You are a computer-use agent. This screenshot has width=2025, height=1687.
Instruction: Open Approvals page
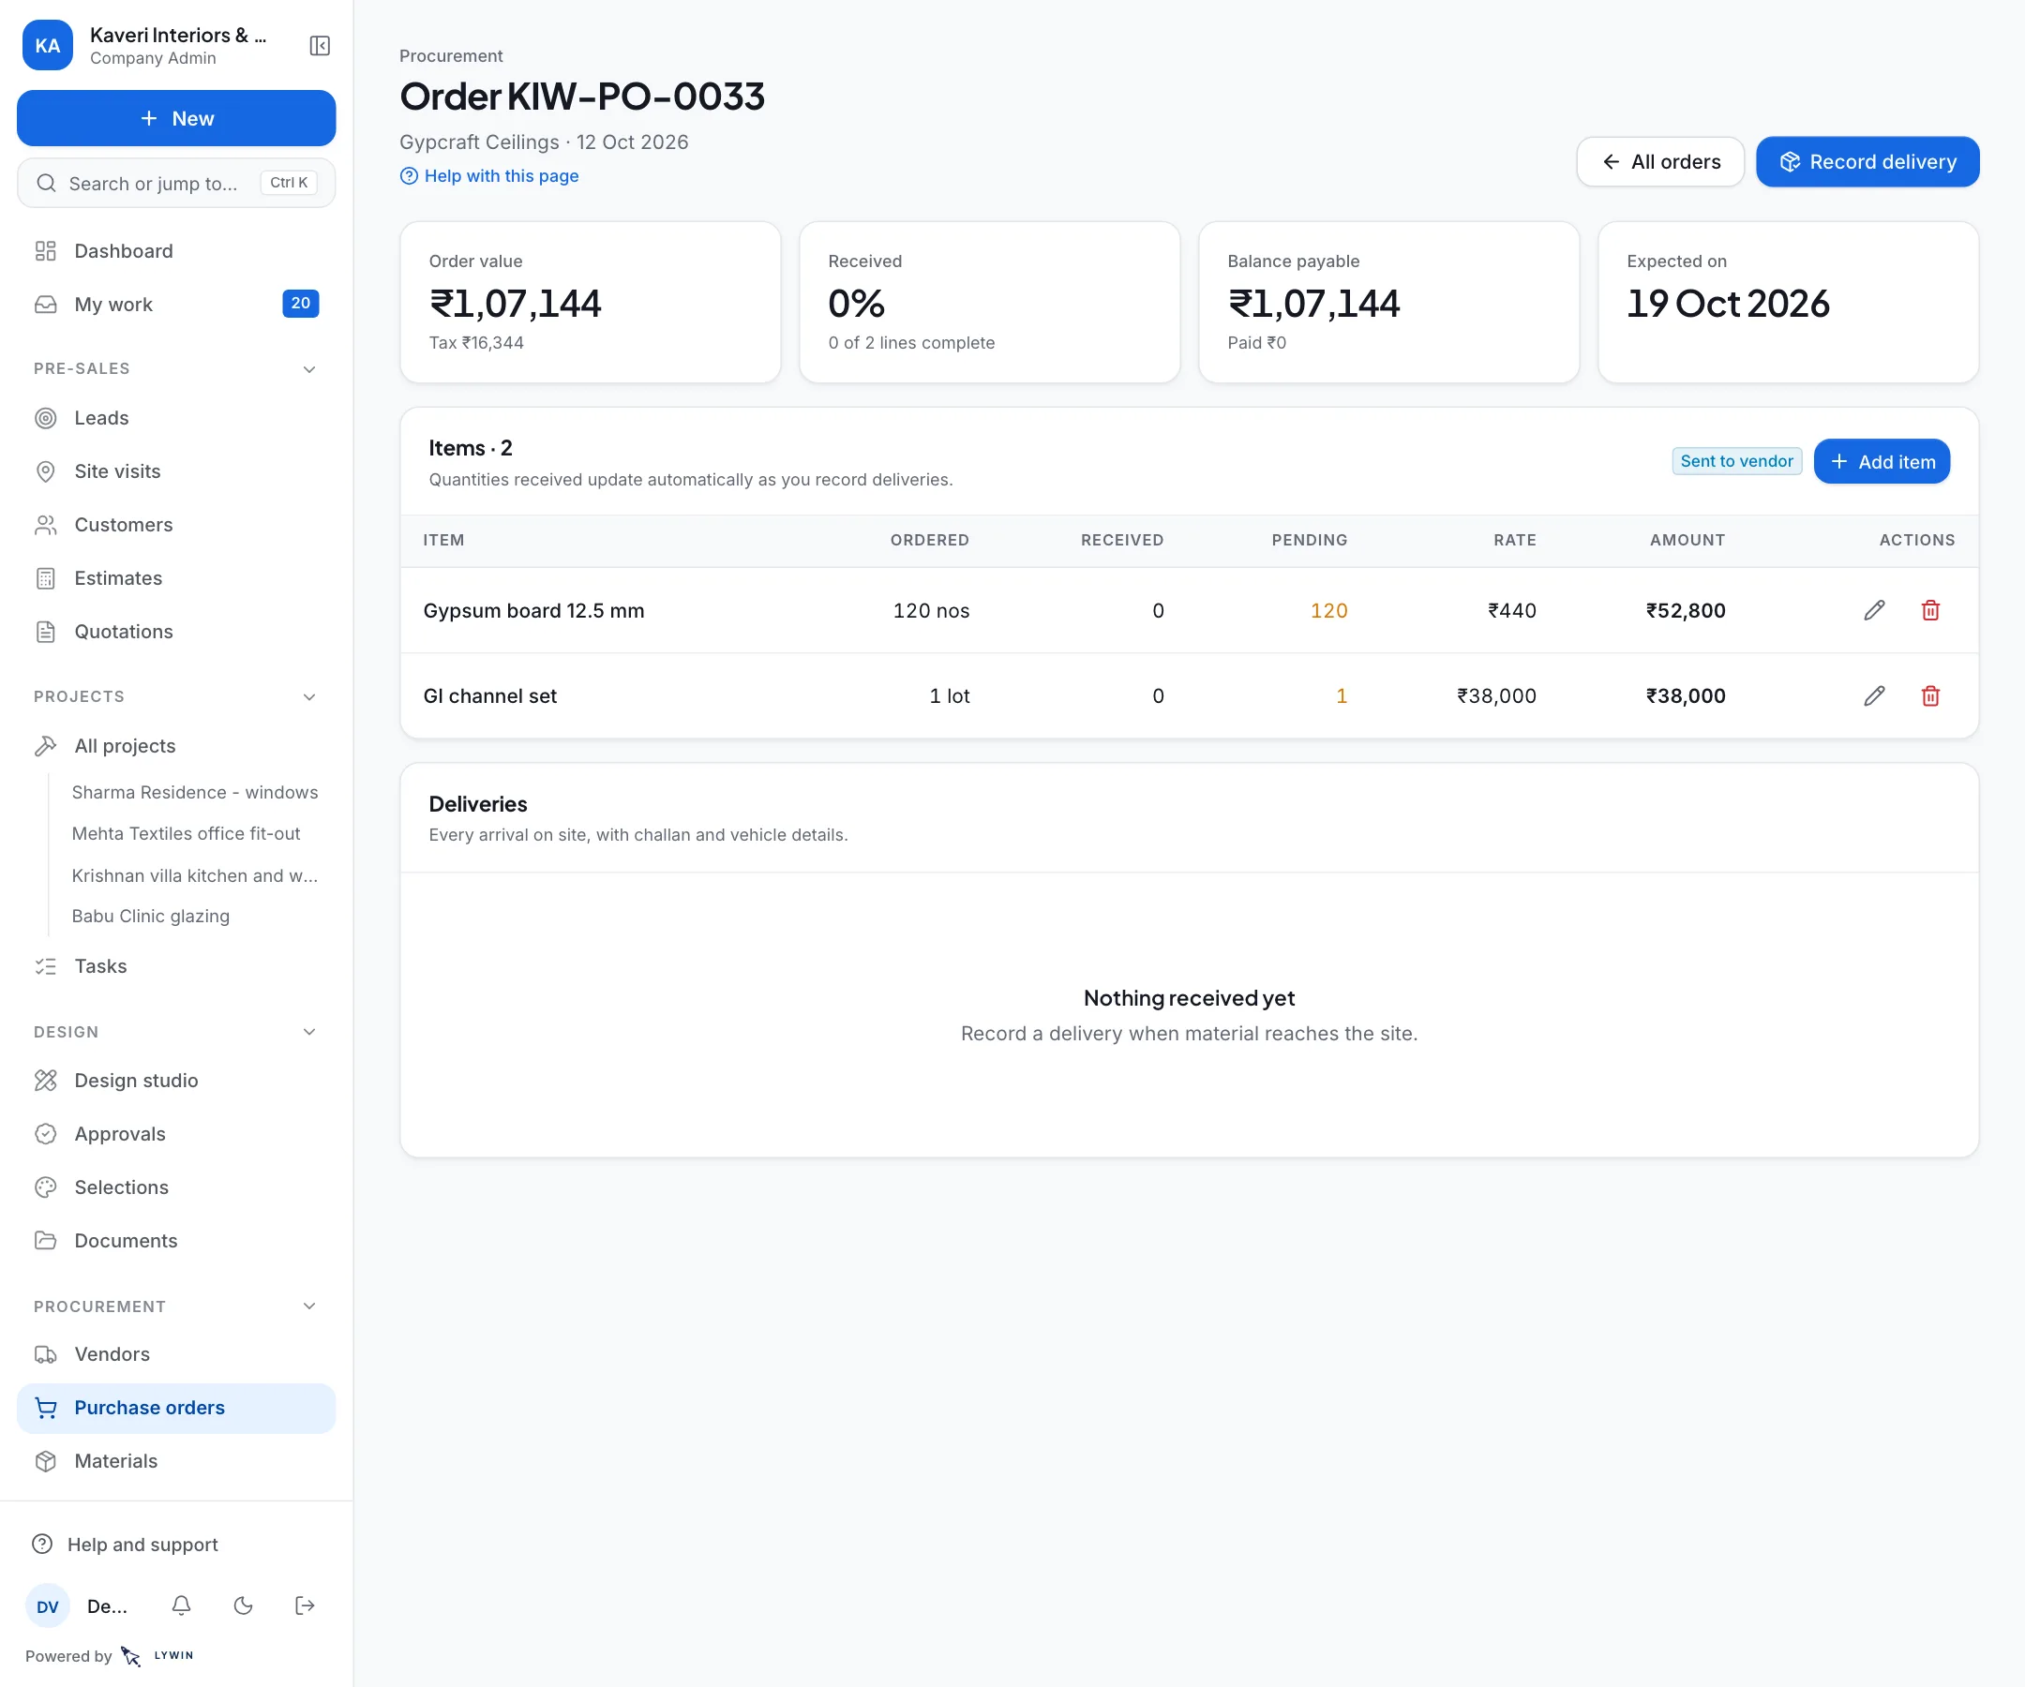pos(176,1134)
